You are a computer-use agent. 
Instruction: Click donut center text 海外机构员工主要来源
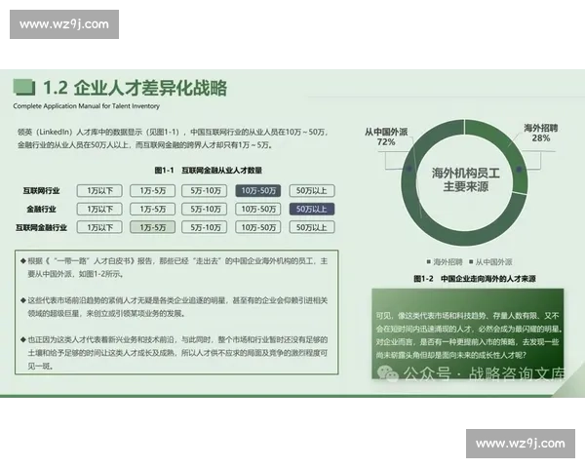coord(466,179)
